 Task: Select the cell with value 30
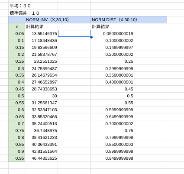(42, 96)
